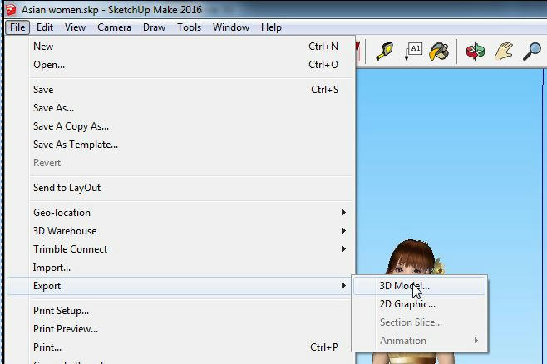Viewport: 547px width, 364px height.
Task: Open the Edit menu
Action: pos(45,27)
